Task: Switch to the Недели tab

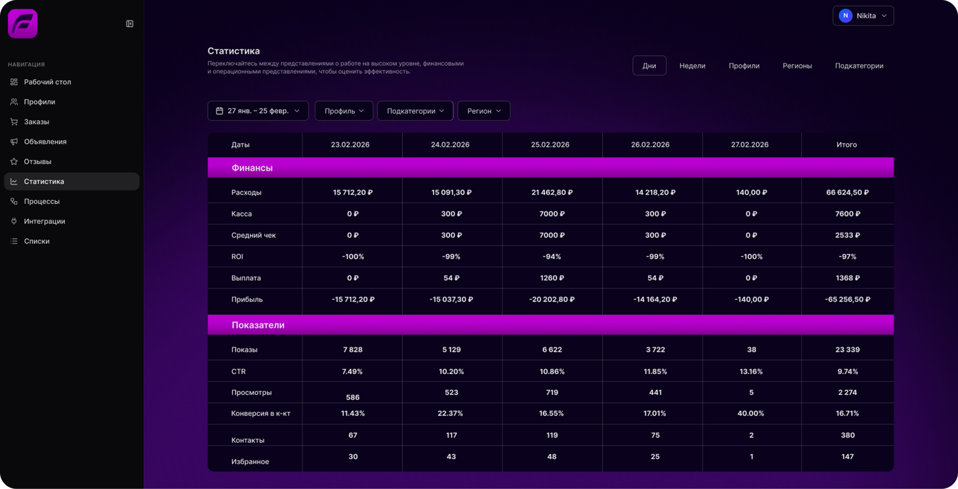Action: point(692,66)
